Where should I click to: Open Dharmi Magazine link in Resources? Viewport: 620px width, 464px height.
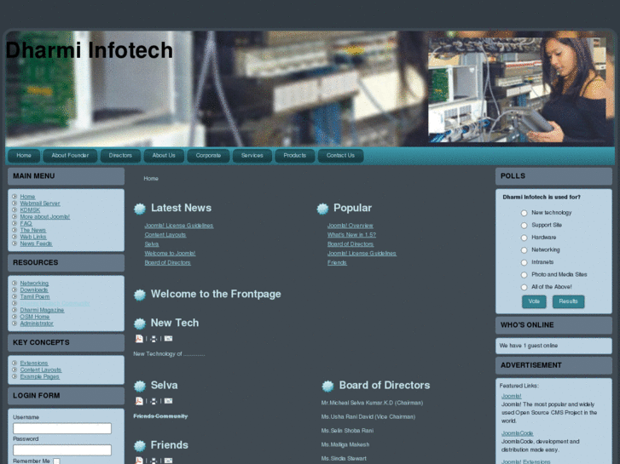[42, 310]
